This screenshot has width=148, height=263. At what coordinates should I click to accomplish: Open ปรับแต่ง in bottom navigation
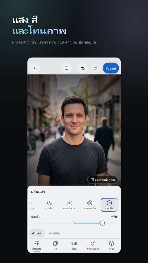click(x=37, y=245)
